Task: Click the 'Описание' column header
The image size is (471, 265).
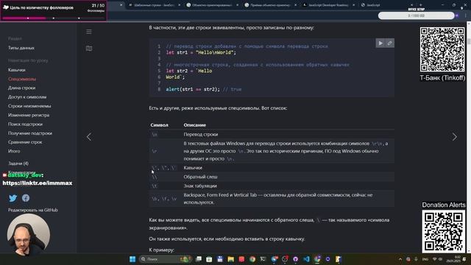Action: [194, 125]
